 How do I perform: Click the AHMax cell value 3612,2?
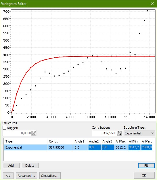point(120,147)
